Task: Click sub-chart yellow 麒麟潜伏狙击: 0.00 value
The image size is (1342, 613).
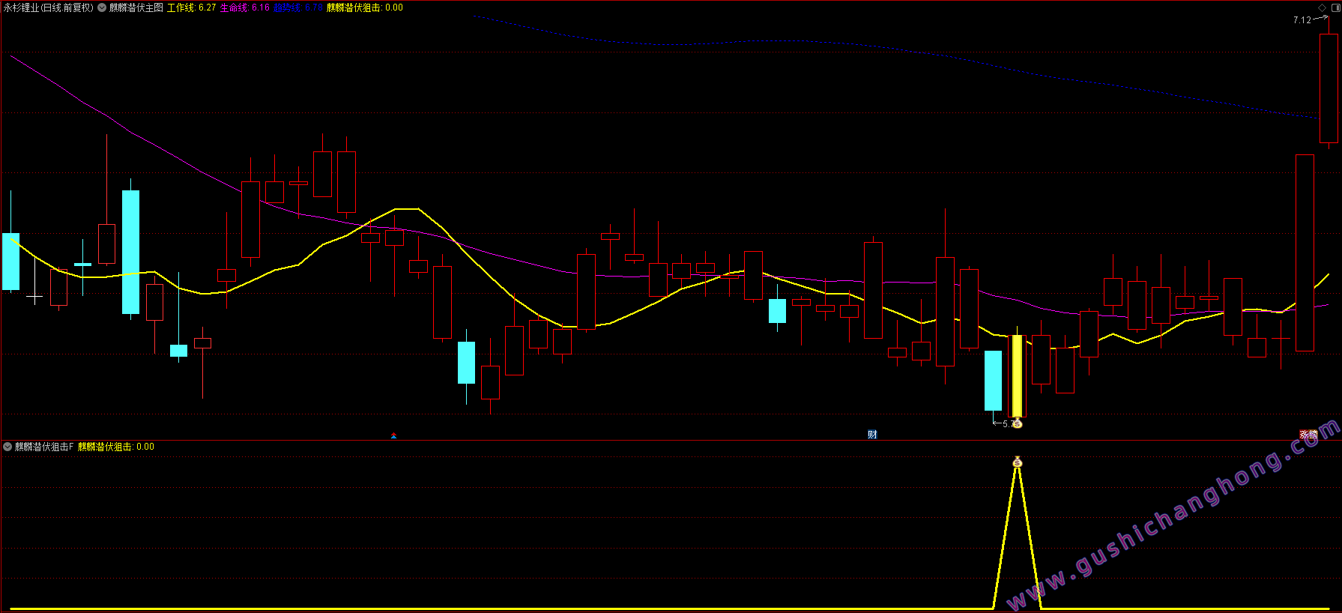Action: (116, 447)
